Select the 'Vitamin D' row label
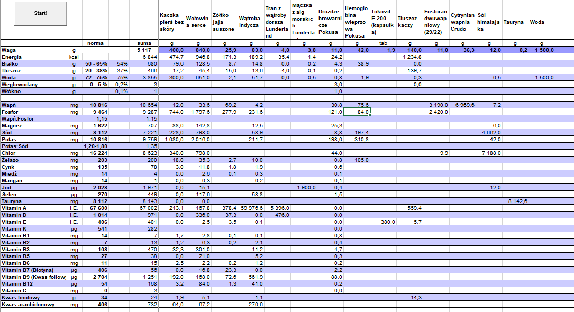 [14, 215]
